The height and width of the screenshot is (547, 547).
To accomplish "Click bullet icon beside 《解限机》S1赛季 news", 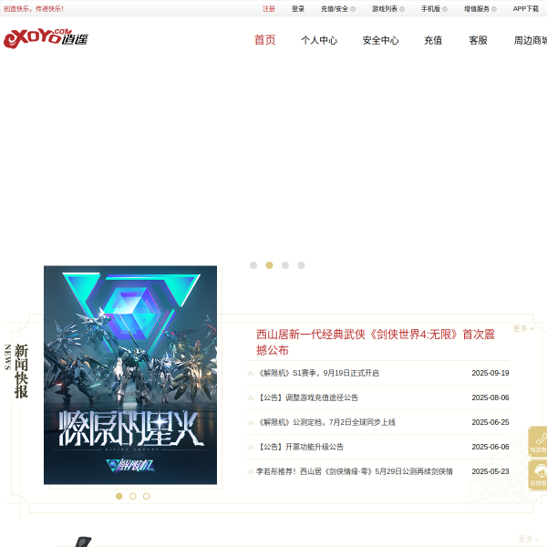I will point(251,373).
